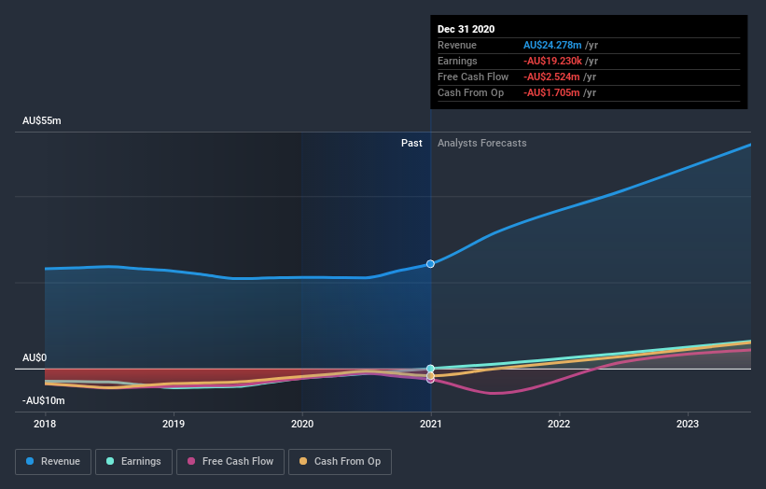Click the Past label
The width and height of the screenshot is (766, 489).
pyautogui.click(x=411, y=143)
